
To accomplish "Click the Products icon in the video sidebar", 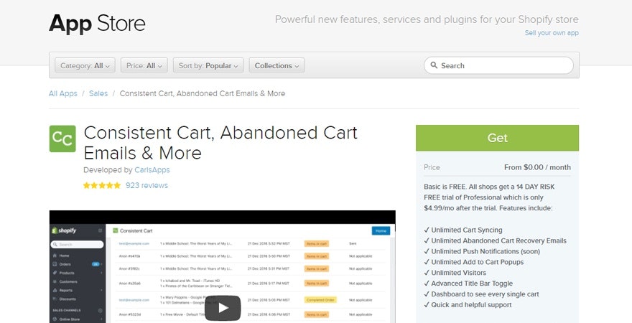I will 54,273.
